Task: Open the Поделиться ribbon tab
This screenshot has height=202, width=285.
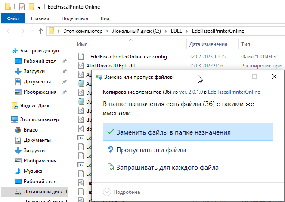Action: click(x=75, y=18)
